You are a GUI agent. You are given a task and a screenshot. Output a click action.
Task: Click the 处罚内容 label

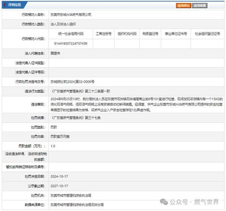(38, 137)
